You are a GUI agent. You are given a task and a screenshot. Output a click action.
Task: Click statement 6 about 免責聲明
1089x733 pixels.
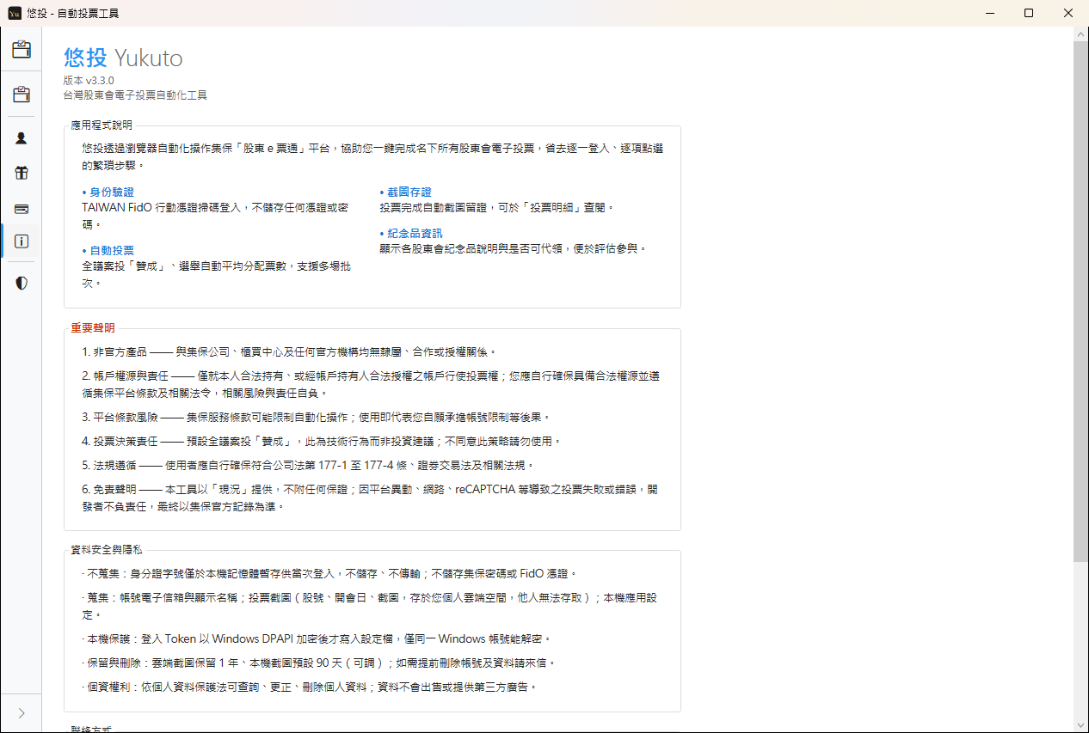click(x=370, y=498)
